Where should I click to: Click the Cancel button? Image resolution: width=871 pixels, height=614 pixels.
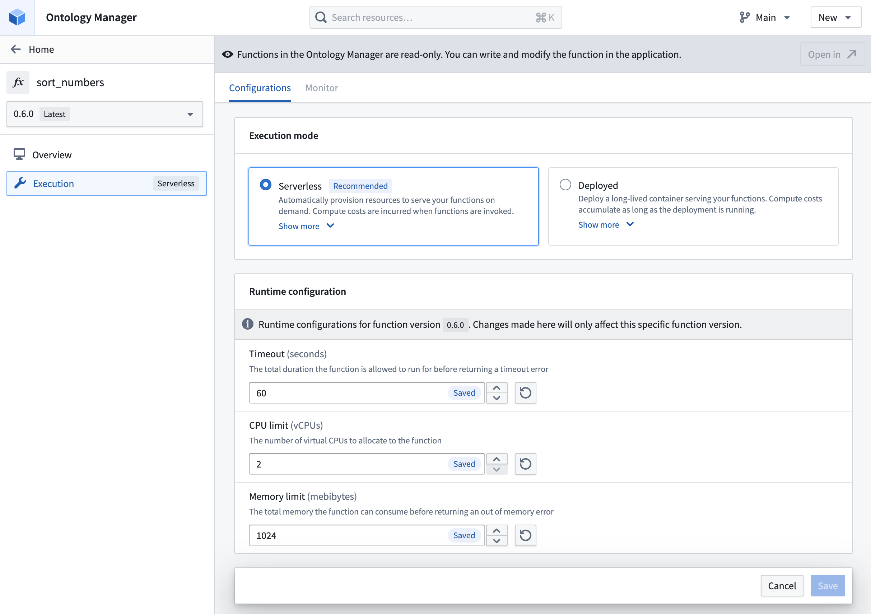click(x=782, y=586)
